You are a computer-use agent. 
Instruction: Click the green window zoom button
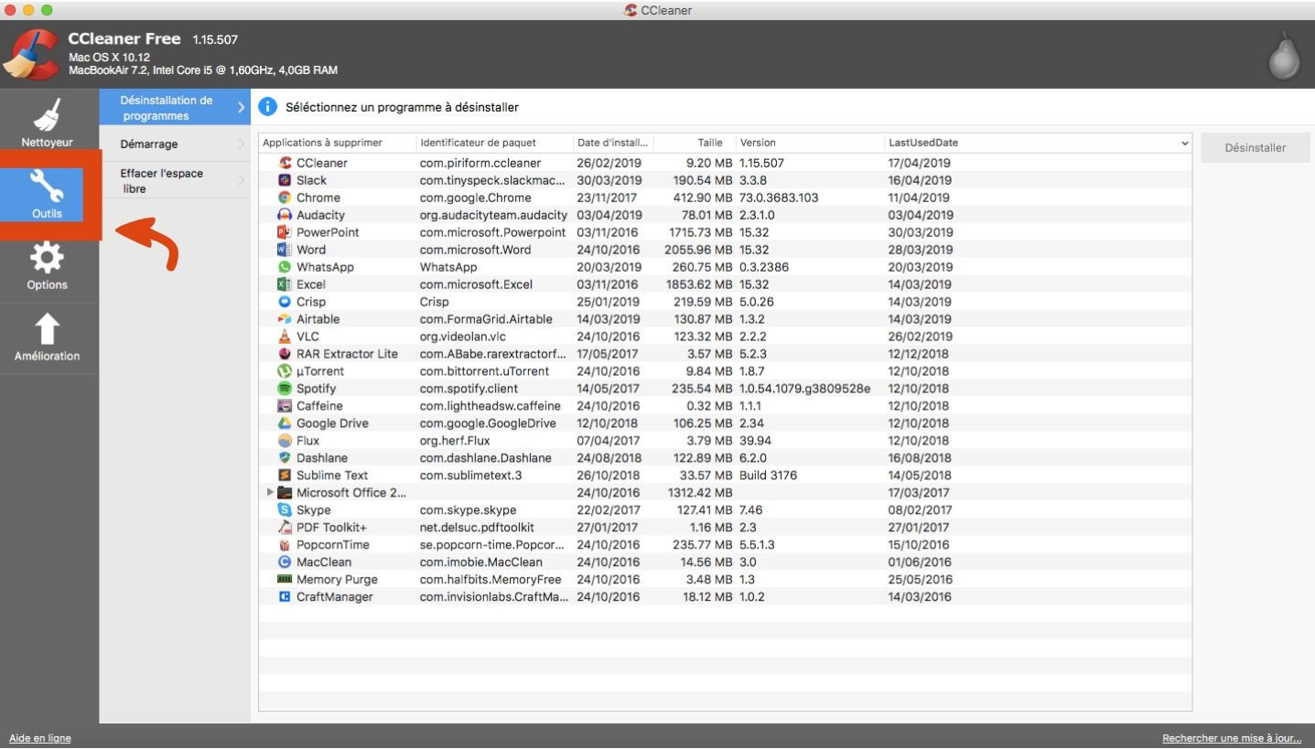coord(47,9)
